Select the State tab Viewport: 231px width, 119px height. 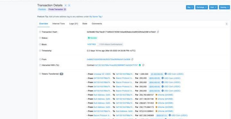pos(85,23)
